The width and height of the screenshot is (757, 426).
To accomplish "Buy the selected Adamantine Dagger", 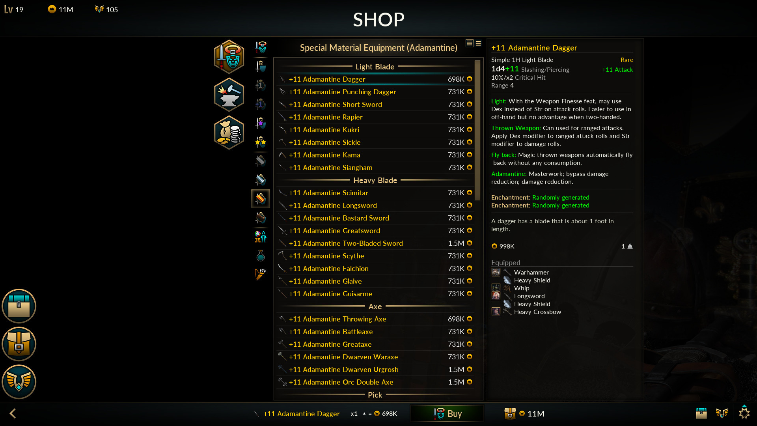I will 447,413.
